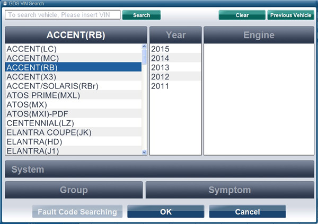Open the Previous Vehicle list
The width and height of the screenshot is (318, 224).
(x=290, y=15)
